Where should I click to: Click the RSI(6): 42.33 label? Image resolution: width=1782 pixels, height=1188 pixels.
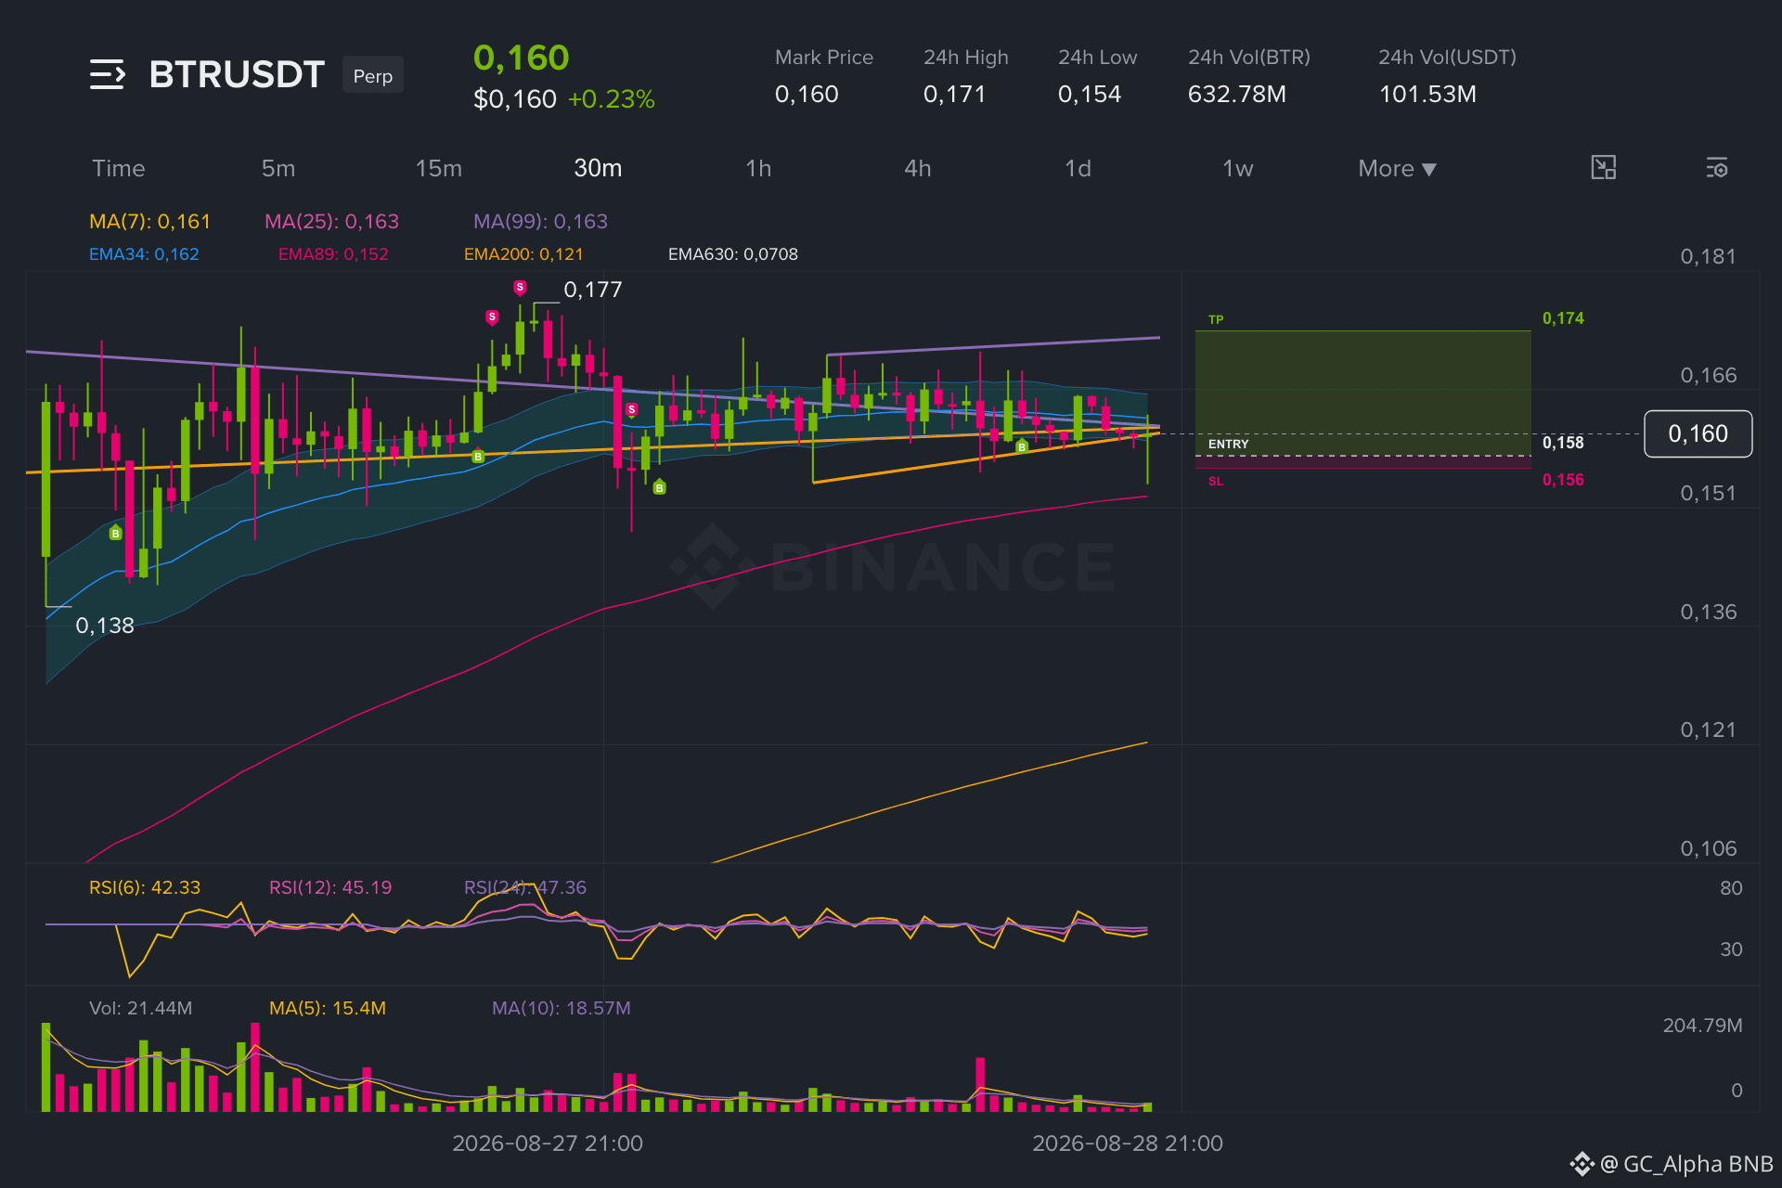click(x=145, y=887)
